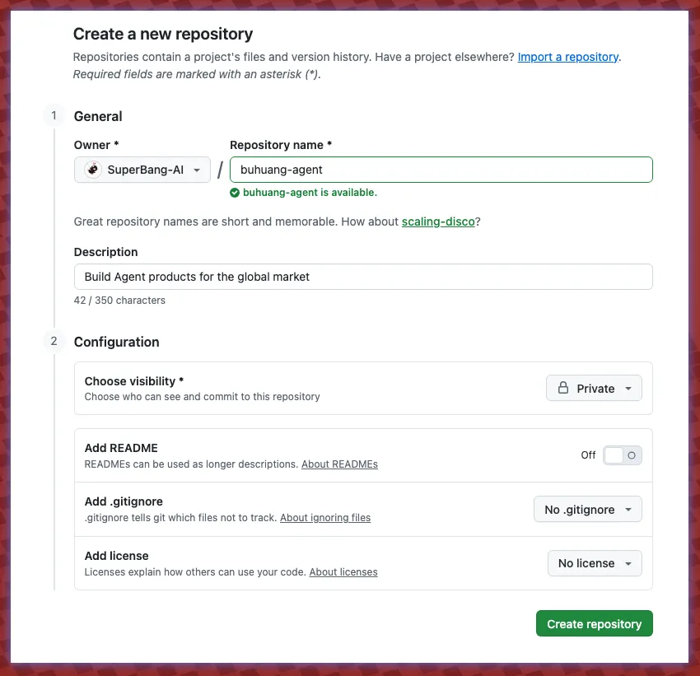Click the SuperBang-AI owner avatar icon
The height and width of the screenshot is (676, 700).
pos(93,170)
